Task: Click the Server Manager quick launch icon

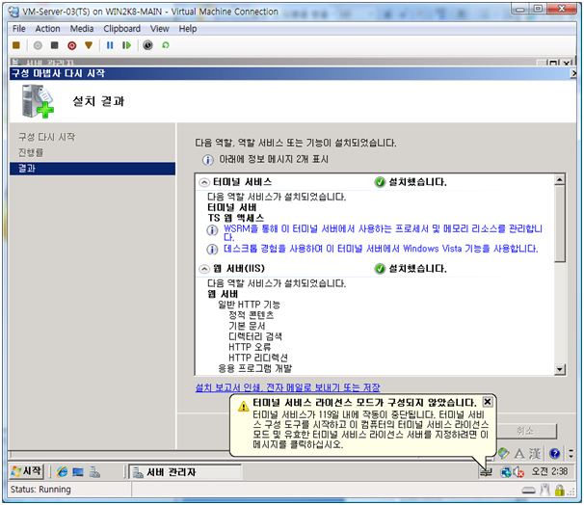Action: pos(94,472)
